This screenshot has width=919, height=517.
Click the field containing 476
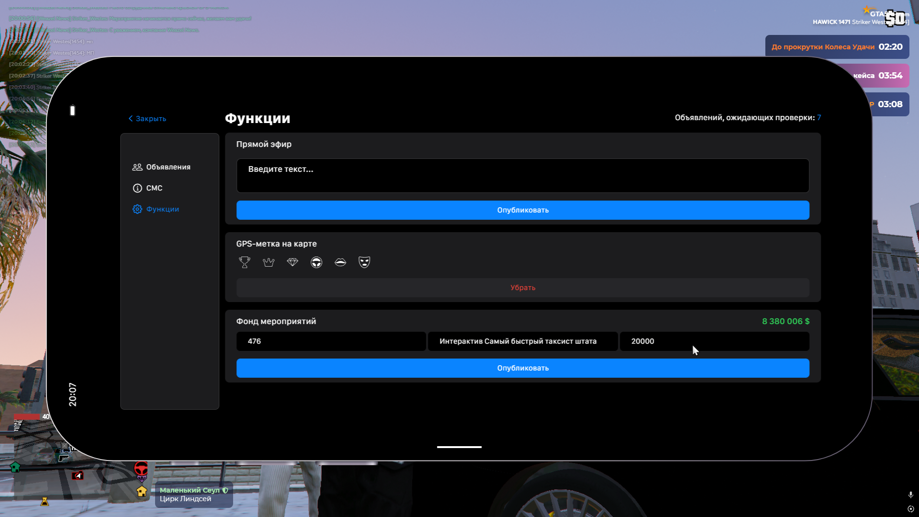point(331,341)
